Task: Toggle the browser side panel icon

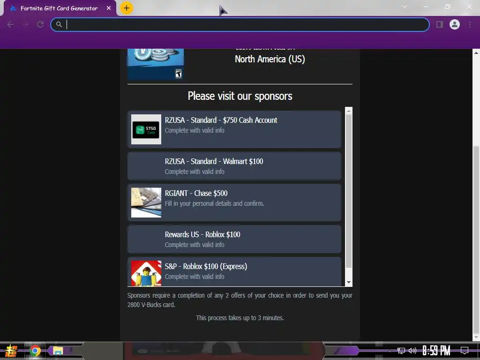Action: tap(440, 24)
